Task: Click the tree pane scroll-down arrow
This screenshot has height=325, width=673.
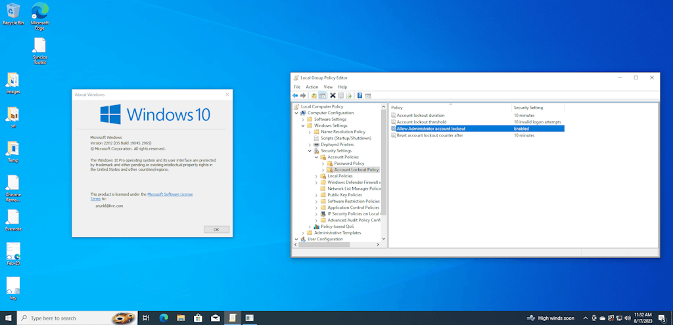Action: pyautogui.click(x=383, y=239)
